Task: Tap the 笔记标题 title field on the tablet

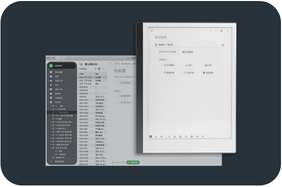Action: click(x=160, y=37)
